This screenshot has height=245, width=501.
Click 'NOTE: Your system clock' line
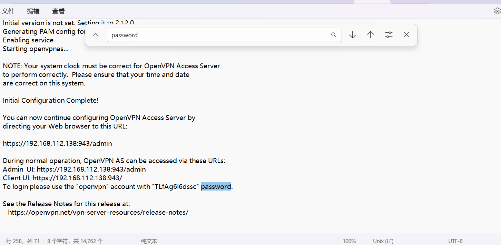111,66
